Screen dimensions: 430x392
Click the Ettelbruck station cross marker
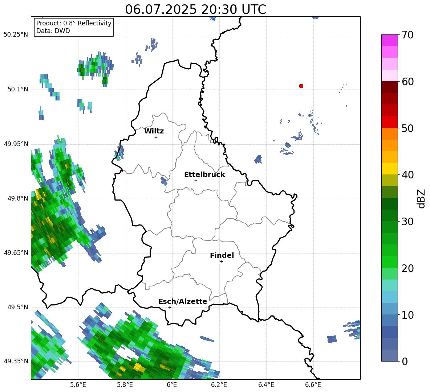point(196,181)
